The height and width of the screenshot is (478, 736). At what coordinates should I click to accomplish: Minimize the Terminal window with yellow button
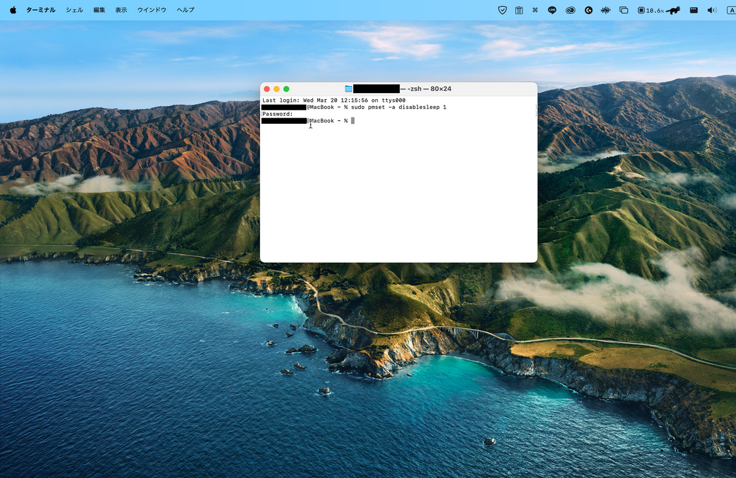[x=277, y=89]
